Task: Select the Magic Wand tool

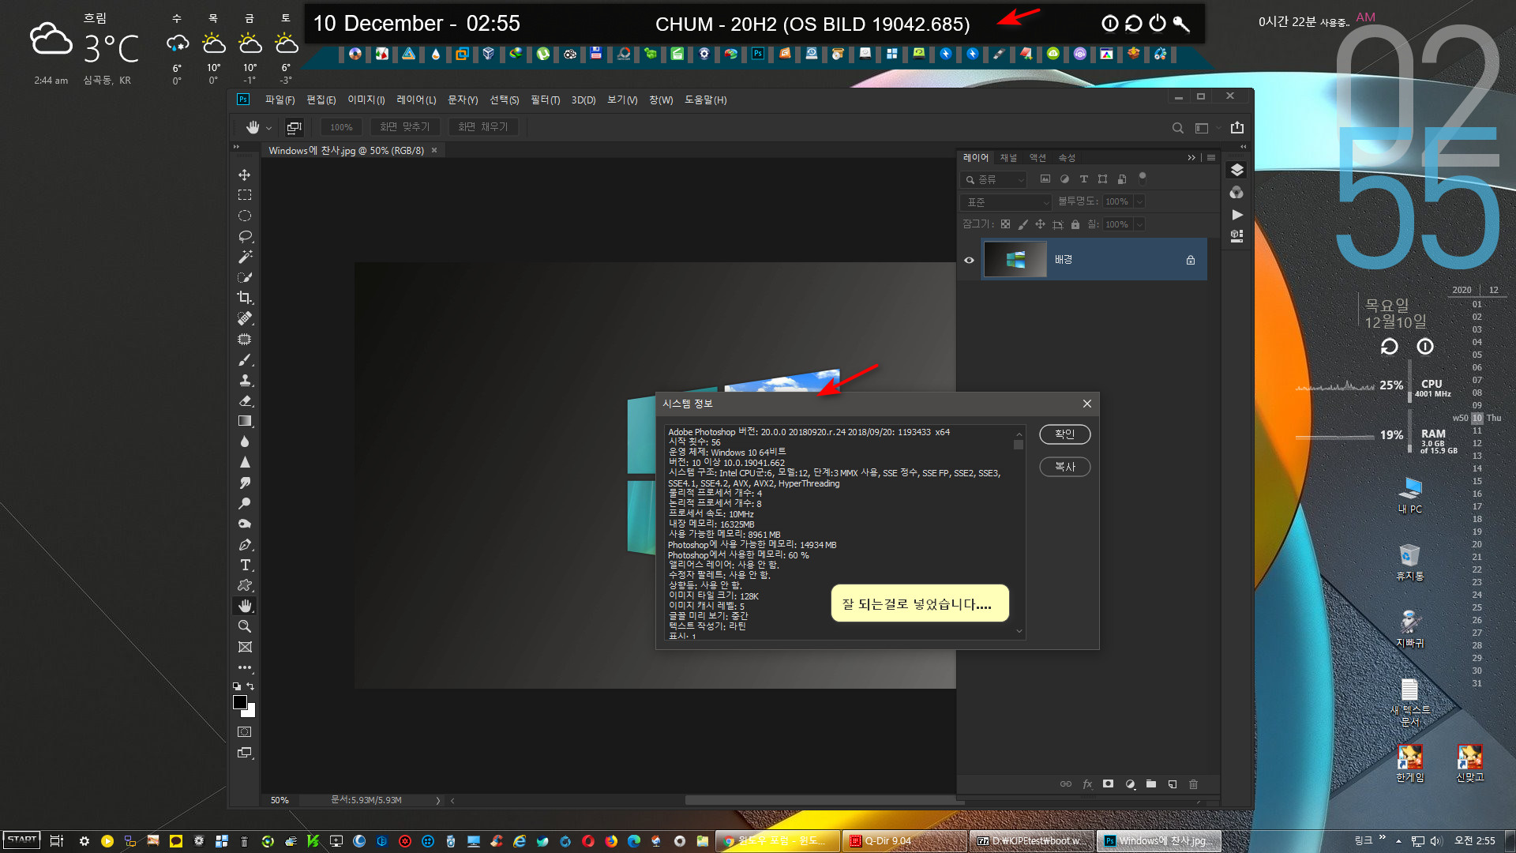Action: tap(245, 257)
